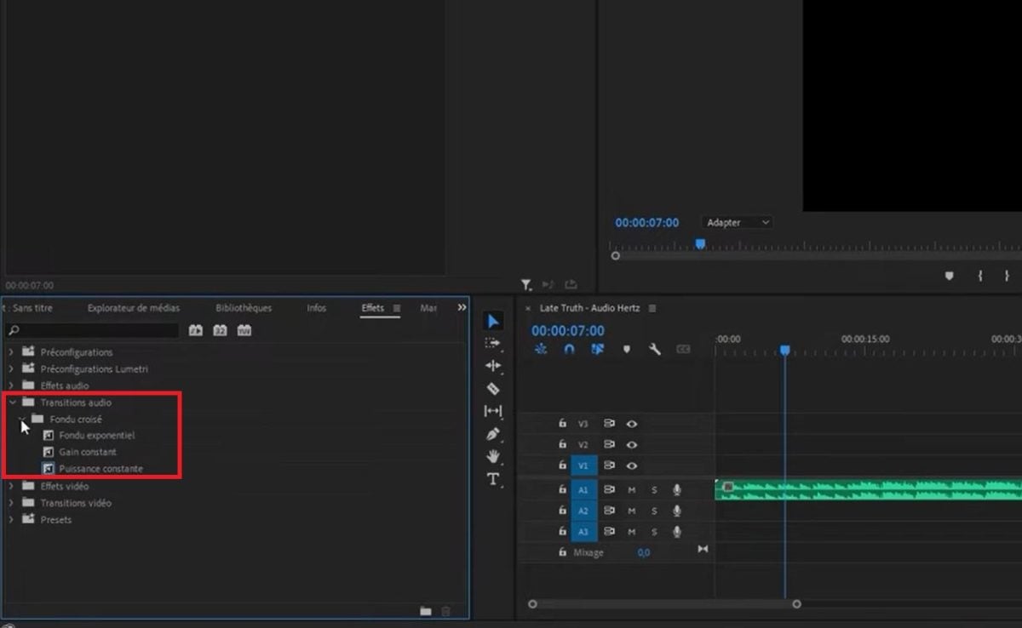
Task: Click the timeline timecode 00:00:07:00
Action: click(x=568, y=330)
